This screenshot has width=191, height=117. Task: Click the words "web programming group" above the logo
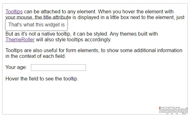click(170, 107)
